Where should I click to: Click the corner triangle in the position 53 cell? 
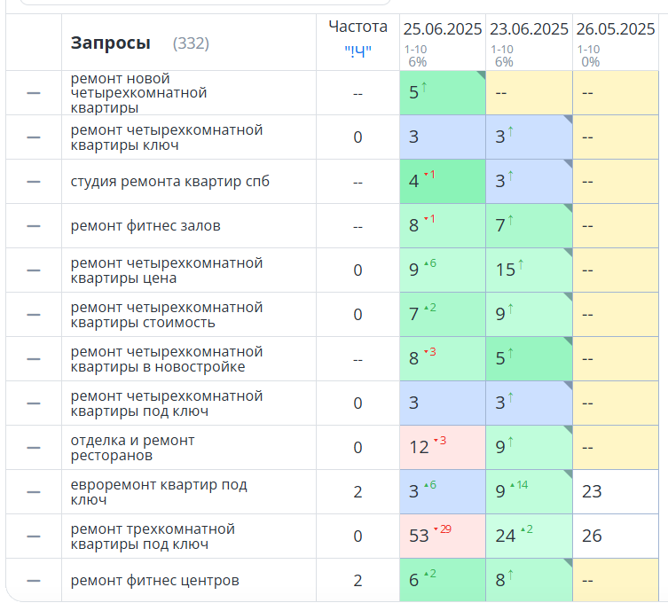(x=481, y=519)
